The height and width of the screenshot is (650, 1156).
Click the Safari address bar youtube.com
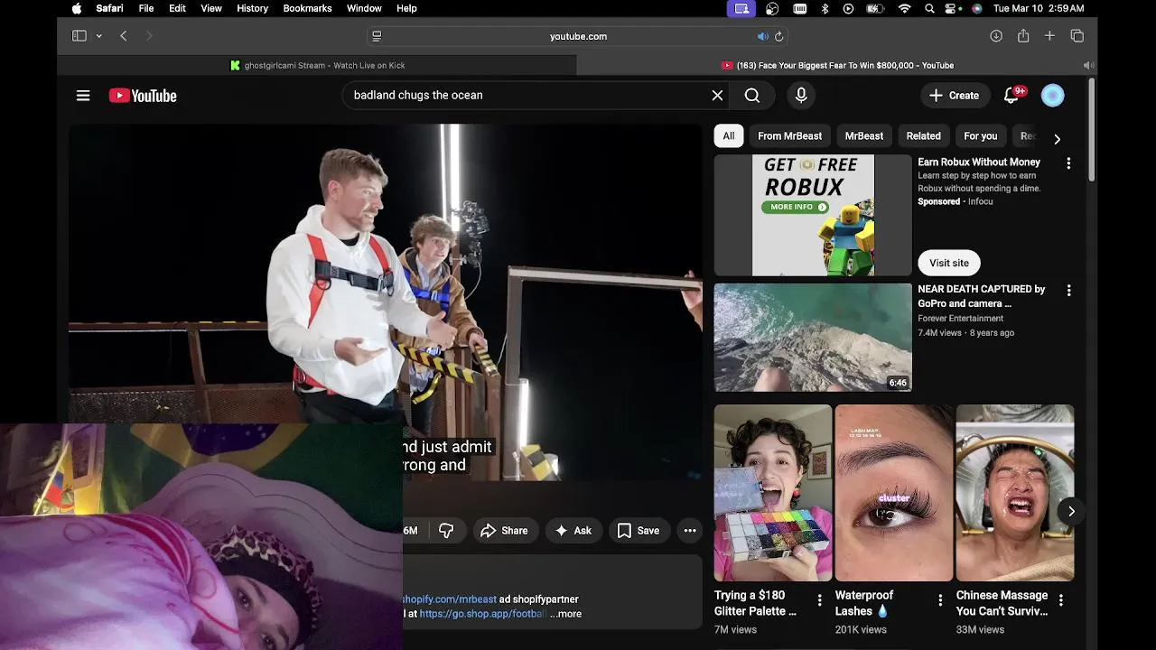tap(578, 36)
